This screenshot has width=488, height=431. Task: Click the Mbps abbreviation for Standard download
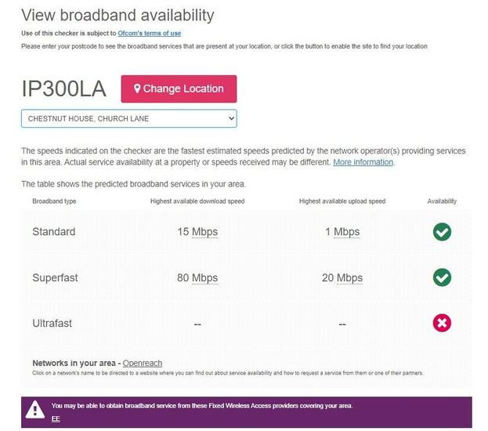[x=204, y=232]
